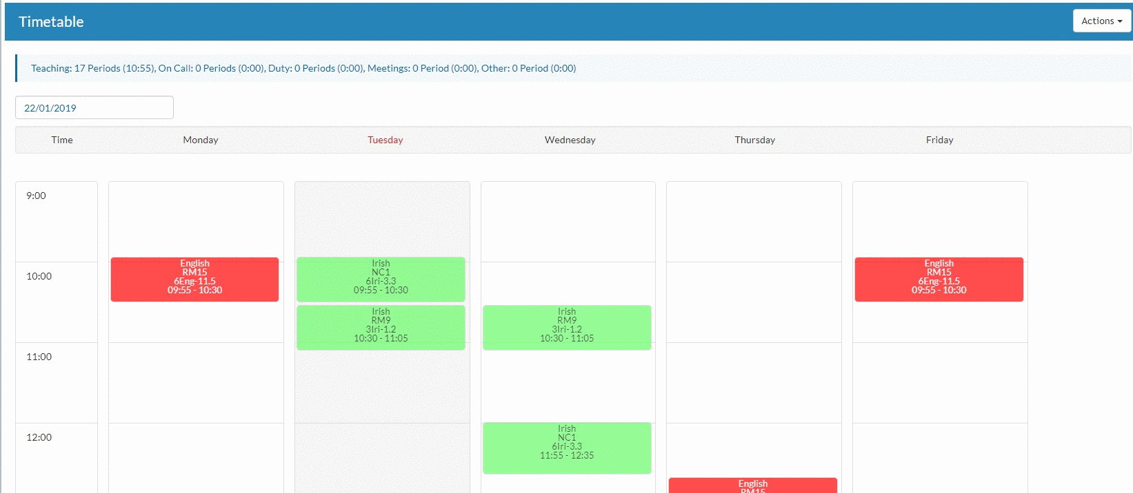Select the Wednesday column header
Image resolution: width=1133 pixels, height=493 pixels.
click(x=570, y=140)
